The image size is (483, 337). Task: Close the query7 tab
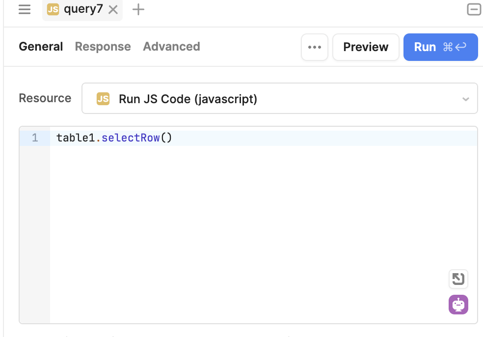pos(113,10)
